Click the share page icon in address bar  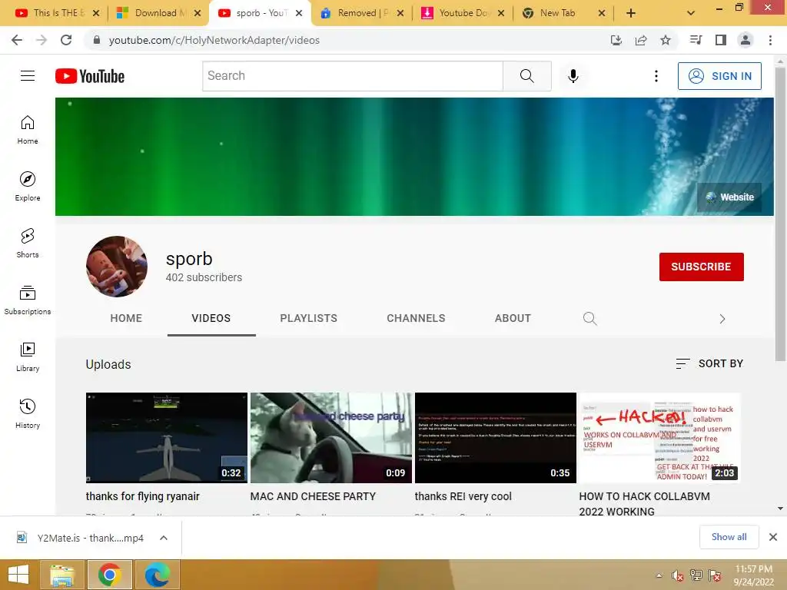(x=641, y=40)
